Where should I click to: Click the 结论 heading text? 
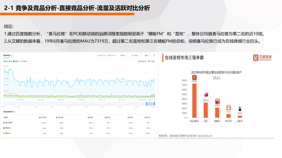tap(9, 27)
